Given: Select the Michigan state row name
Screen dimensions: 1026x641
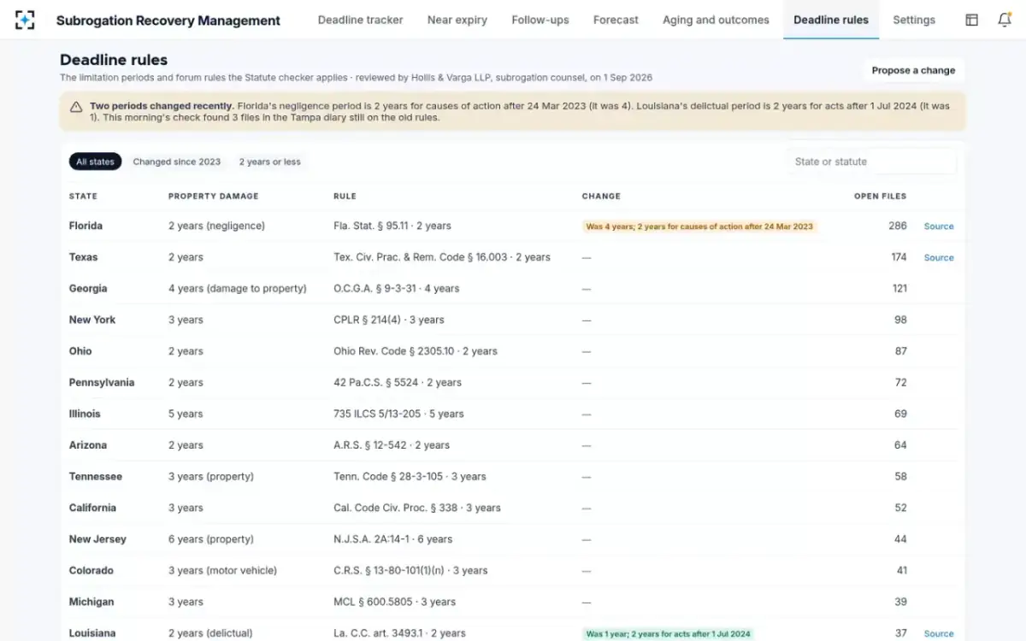Looking at the screenshot, I should pyautogui.click(x=91, y=602).
